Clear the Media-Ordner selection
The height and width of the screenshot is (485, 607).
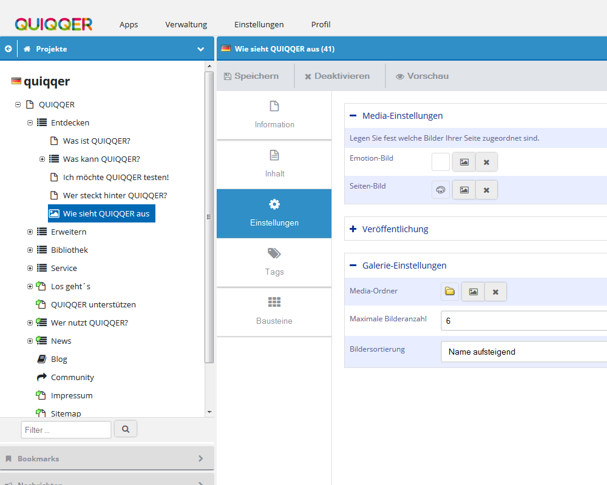pos(495,292)
